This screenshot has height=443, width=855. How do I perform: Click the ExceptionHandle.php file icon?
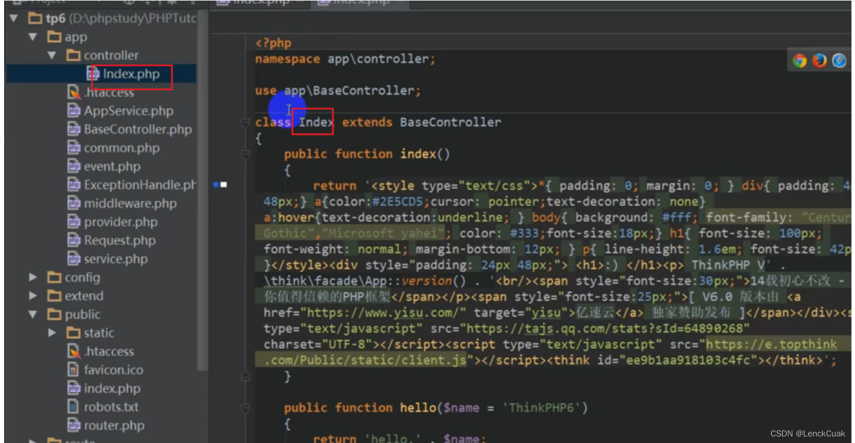click(74, 185)
